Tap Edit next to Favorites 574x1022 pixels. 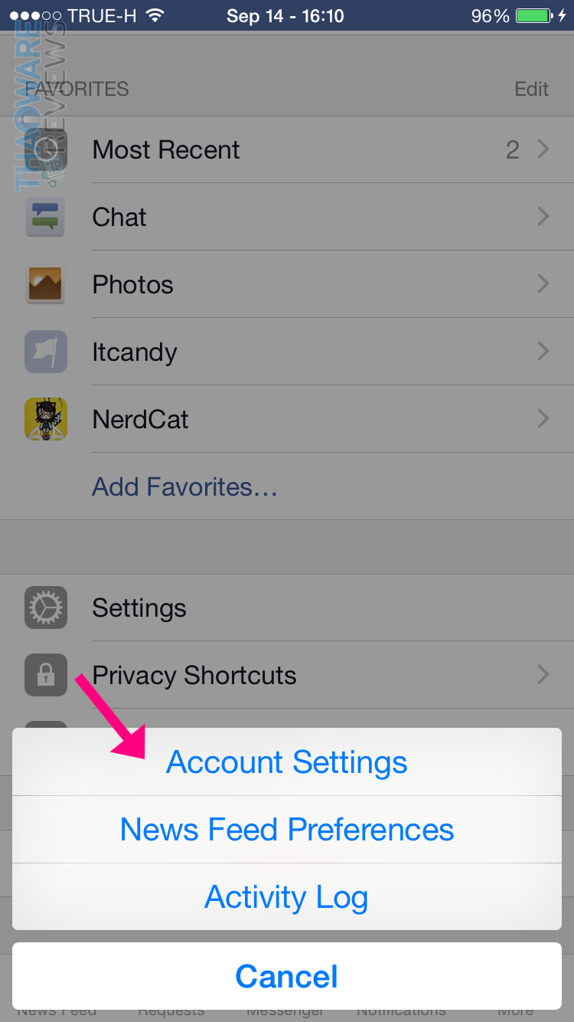pyautogui.click(x=531, y=89)
